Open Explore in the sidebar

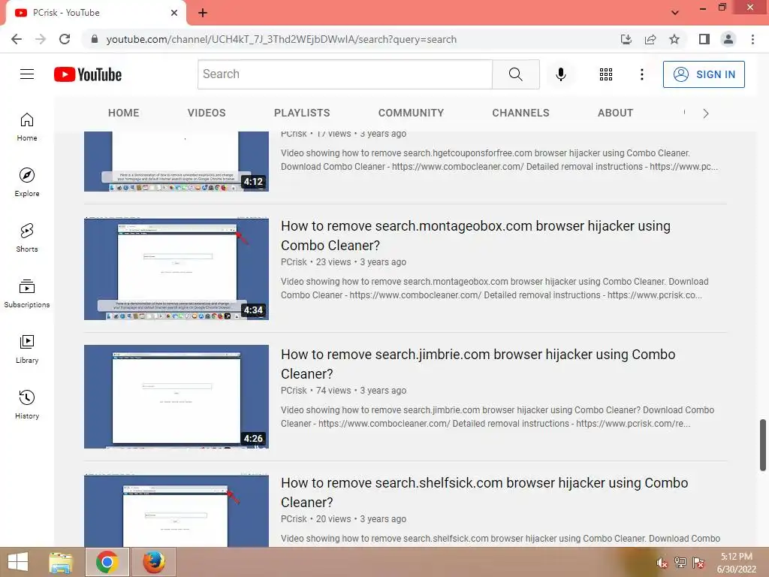click(27, 183)
